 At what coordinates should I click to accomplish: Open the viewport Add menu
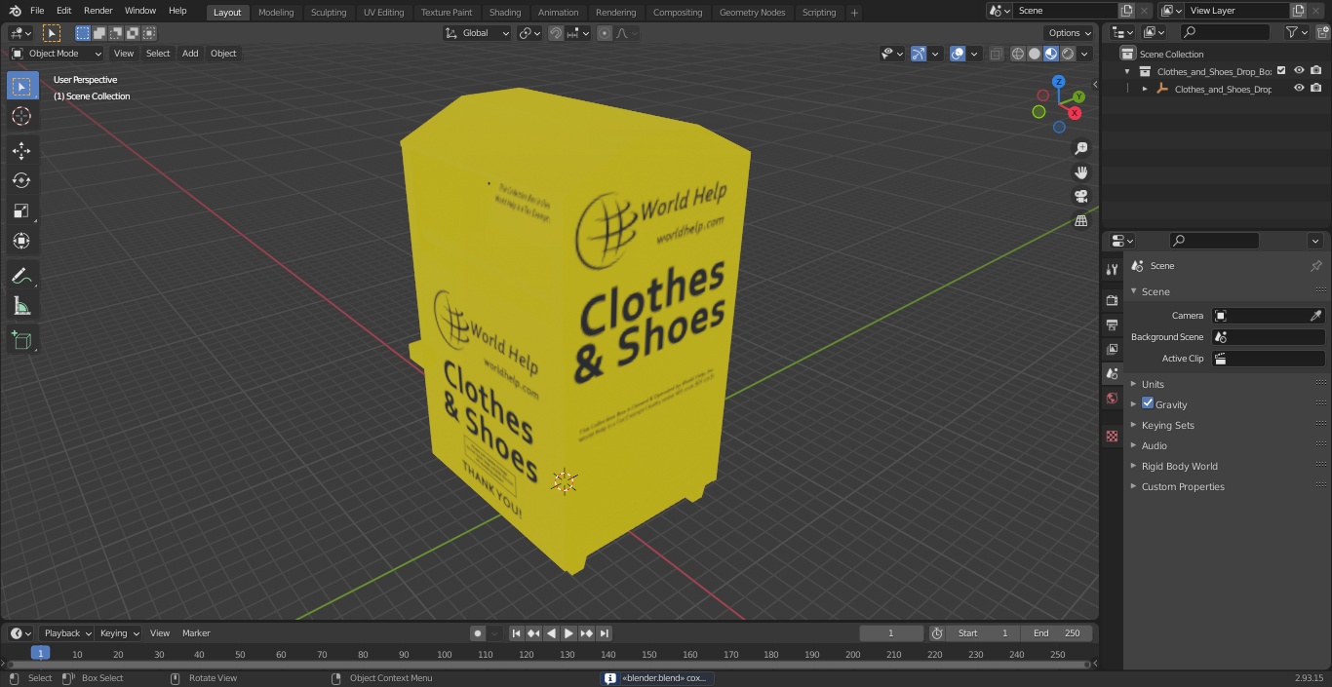(x=190, y=54)
